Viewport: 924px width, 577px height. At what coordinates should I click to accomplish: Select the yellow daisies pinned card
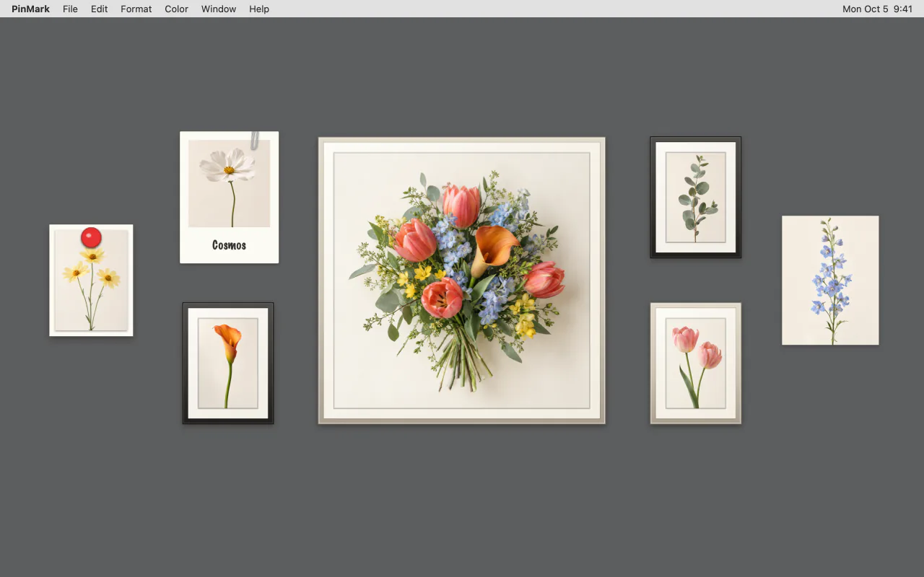click(91, 281)
